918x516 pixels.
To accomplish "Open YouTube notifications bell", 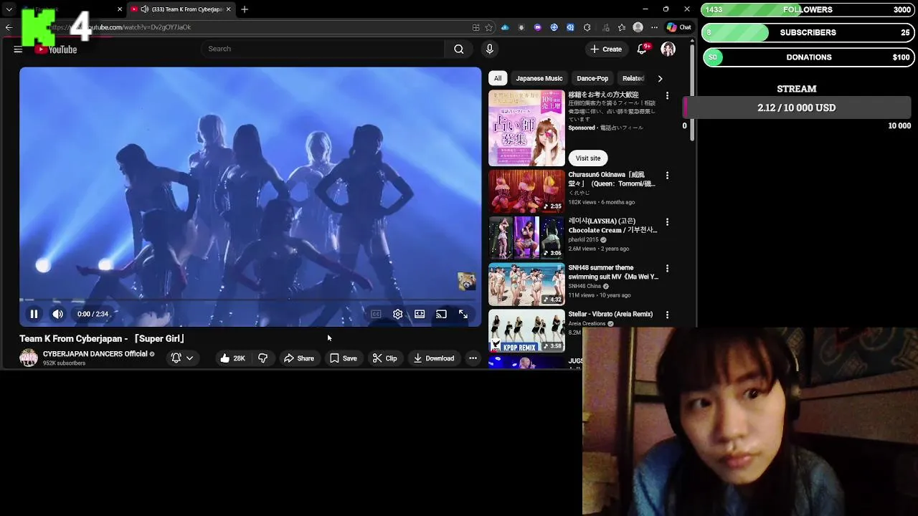I will pos(642,49).
